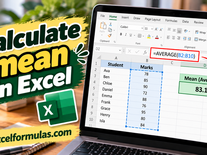This screenshot has width=207, height=155.
Task: Click the Select All corner triangle
Action: point(99,57)
